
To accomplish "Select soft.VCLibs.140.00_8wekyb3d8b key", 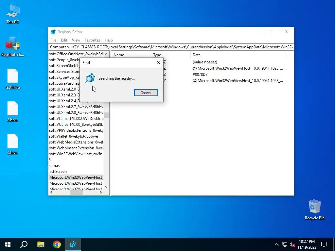I will coord(76,125).
